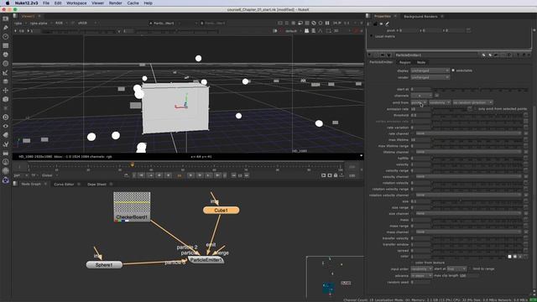Open the Render menu
This screenshot has height=302, width=537.
pos(115,3)
